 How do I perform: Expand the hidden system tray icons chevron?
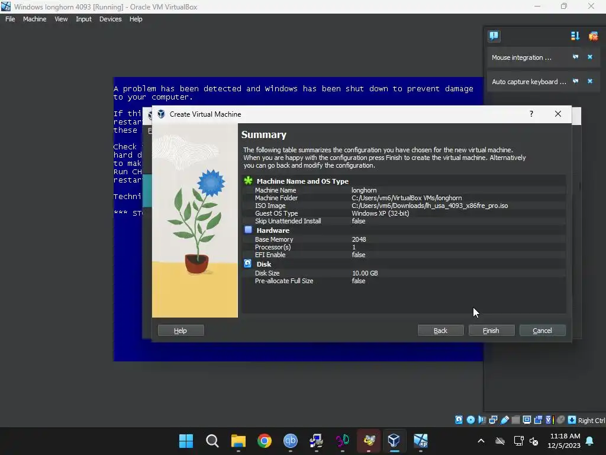[x=481, y=441]
